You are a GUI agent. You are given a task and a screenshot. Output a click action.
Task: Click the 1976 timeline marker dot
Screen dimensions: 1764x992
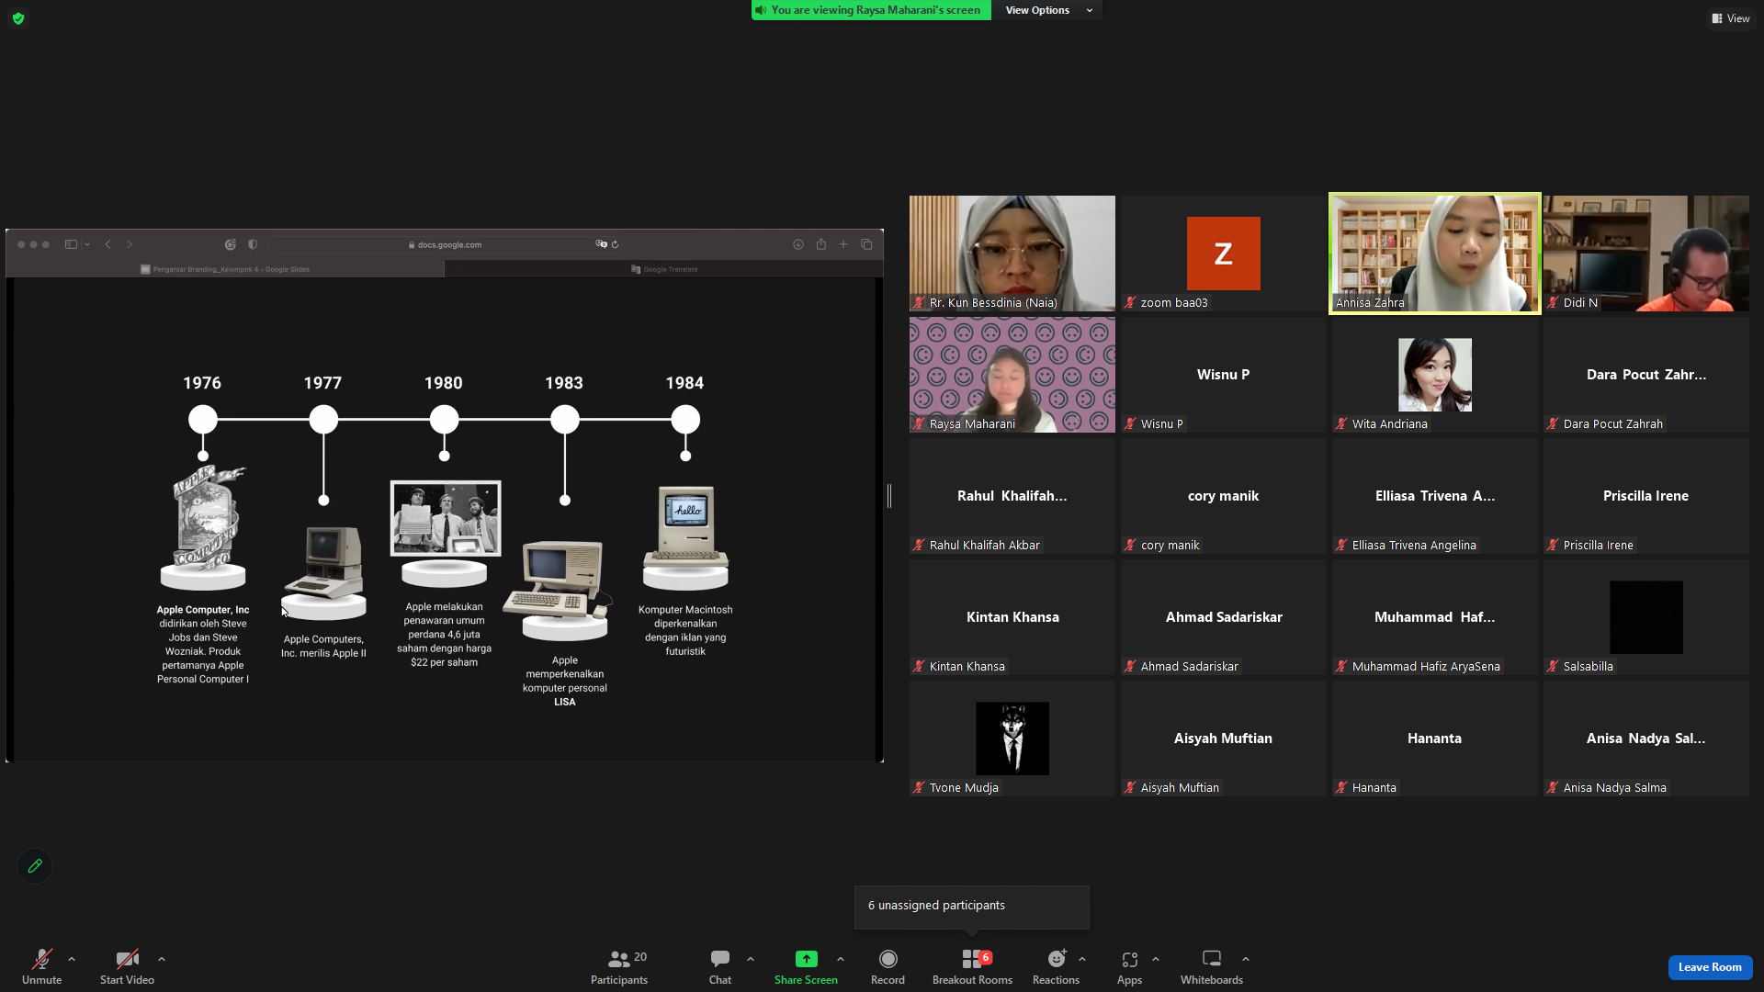pos(203,420)
